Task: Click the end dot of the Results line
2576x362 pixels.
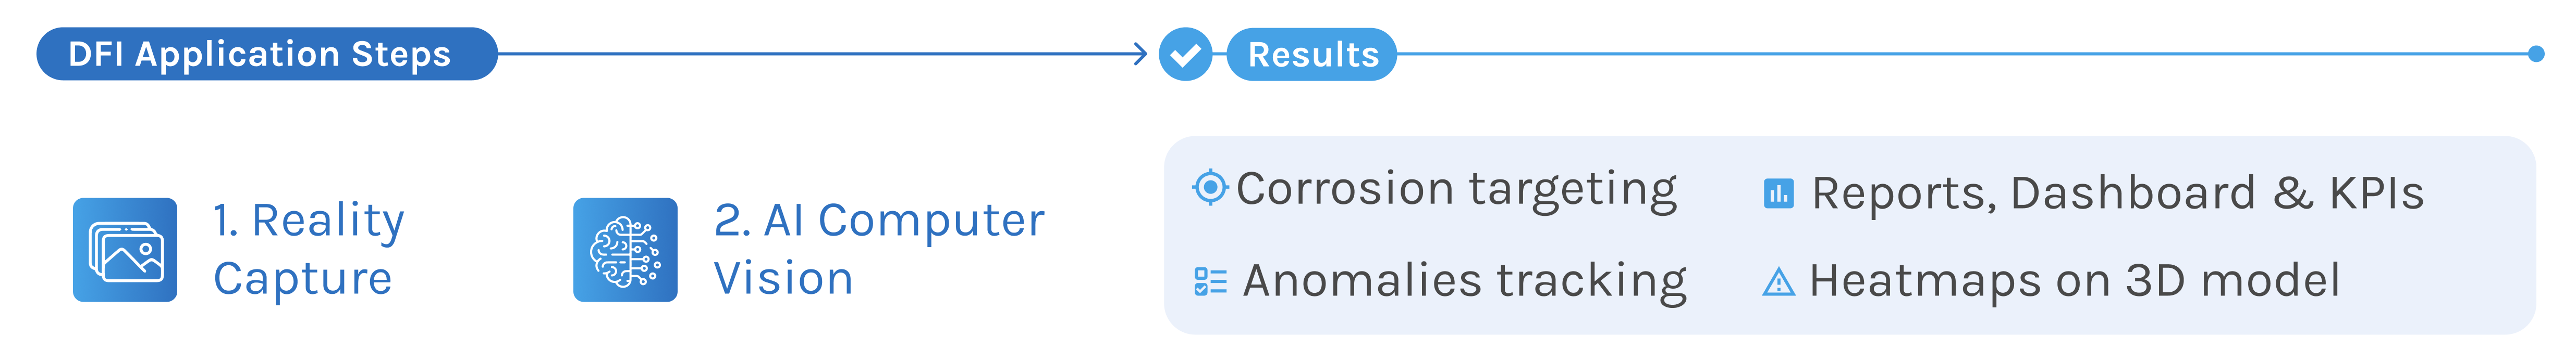Action: click(x=2535, y=54)
